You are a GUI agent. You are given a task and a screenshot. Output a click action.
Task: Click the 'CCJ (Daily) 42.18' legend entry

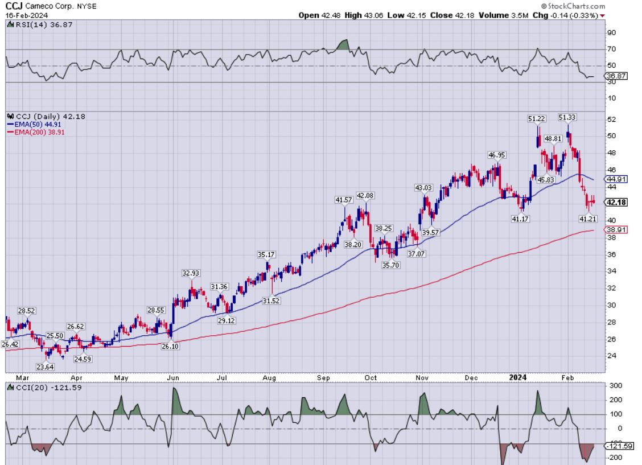tap(51, 116)
